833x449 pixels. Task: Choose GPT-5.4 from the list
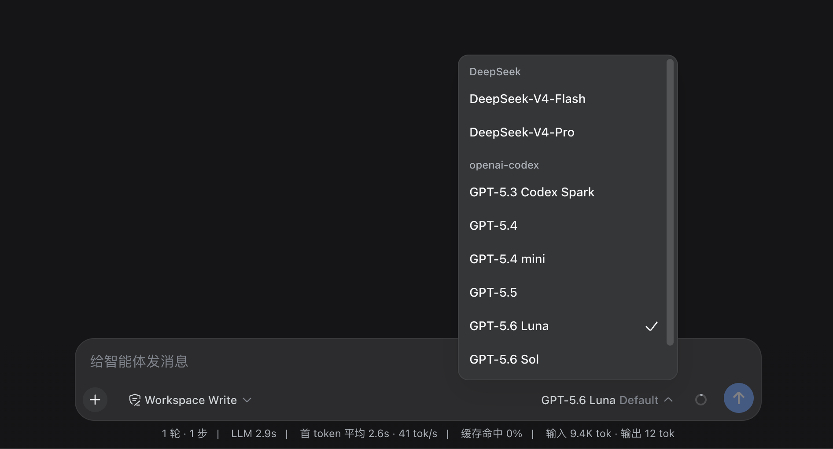[563, 225]
